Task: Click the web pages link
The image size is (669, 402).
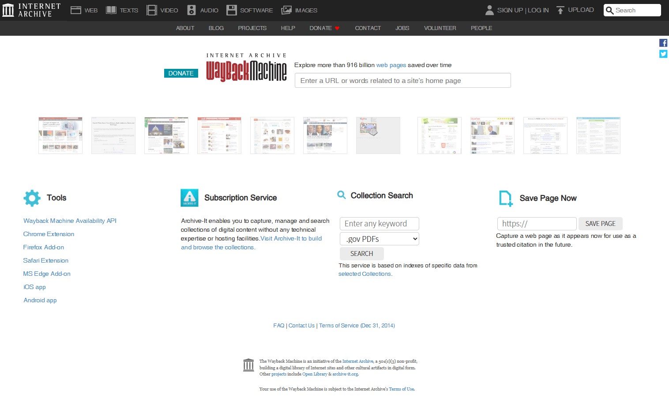Action: click(x=391, y=65)
